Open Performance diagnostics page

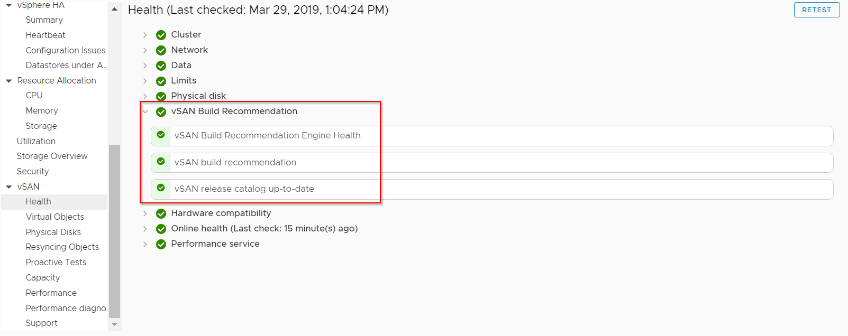66,308
